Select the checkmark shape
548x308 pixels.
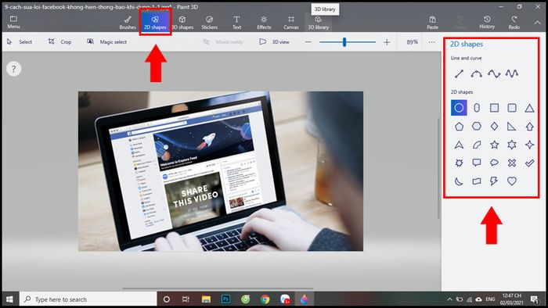pos(529,163)
